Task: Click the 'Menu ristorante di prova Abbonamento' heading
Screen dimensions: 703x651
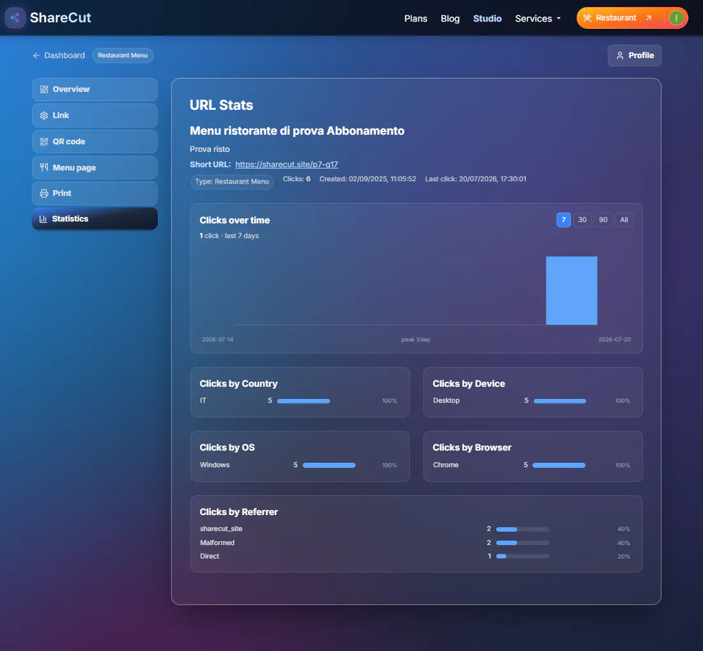Action: pos(297,131)
